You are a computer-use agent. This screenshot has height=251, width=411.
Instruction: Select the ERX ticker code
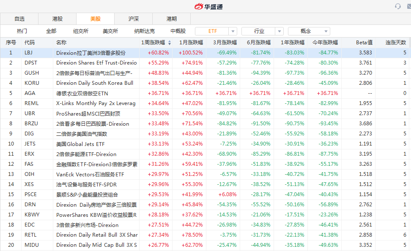[29, 154]
